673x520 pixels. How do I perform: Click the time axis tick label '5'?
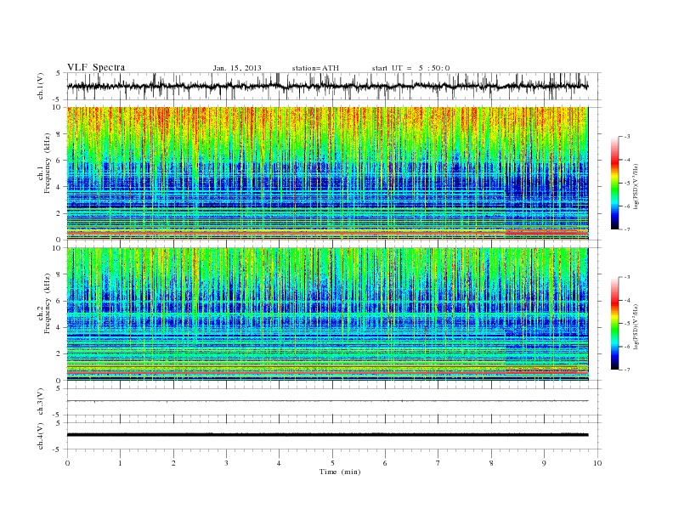332,463
